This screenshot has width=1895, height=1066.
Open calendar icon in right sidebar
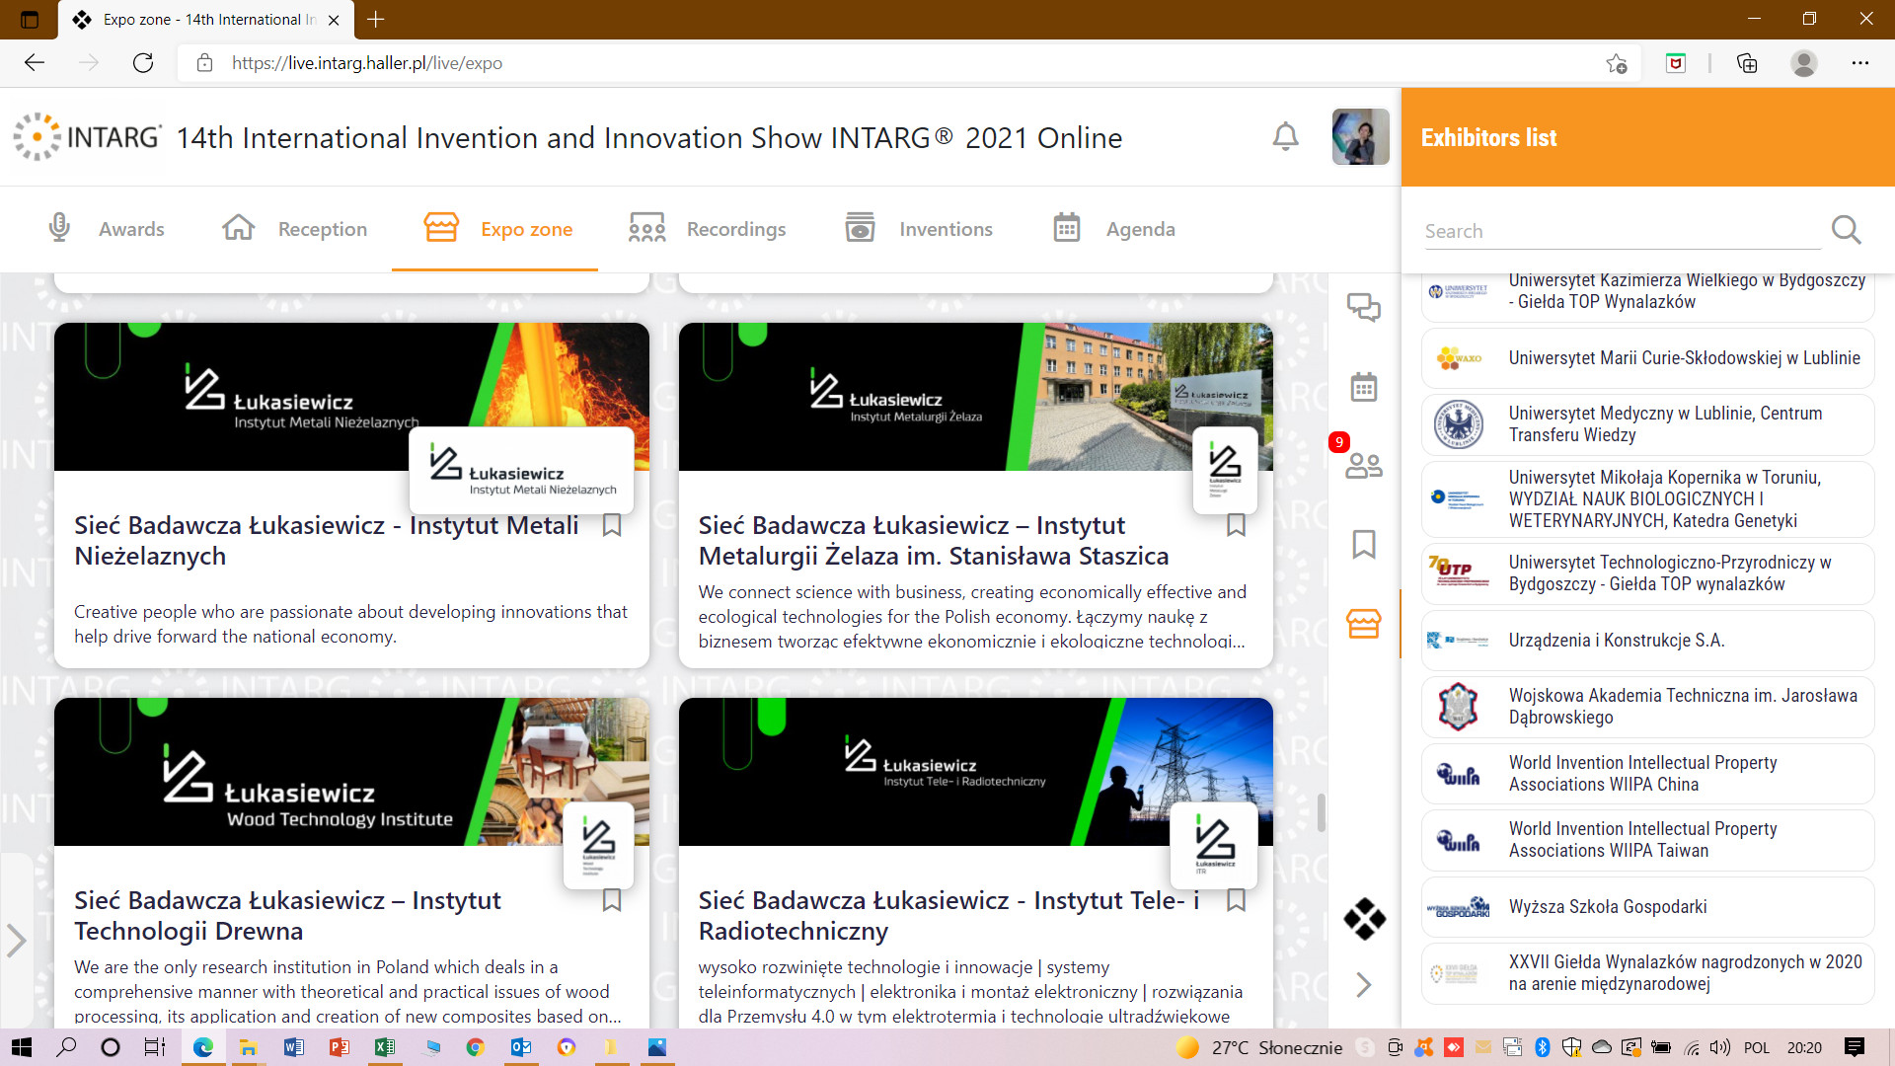(1364, 386)
